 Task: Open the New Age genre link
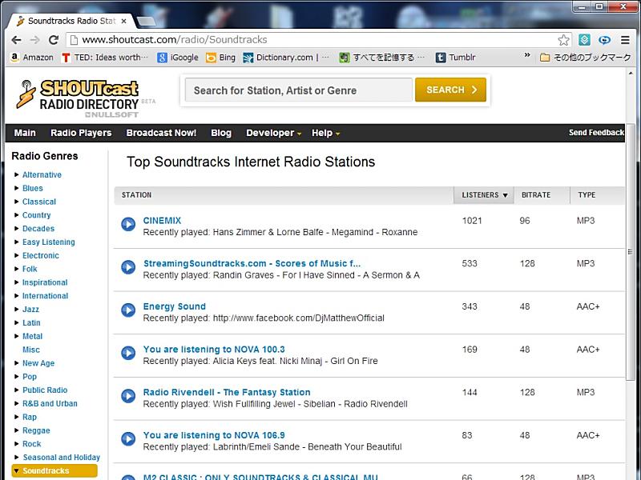(x=38, y=363)
